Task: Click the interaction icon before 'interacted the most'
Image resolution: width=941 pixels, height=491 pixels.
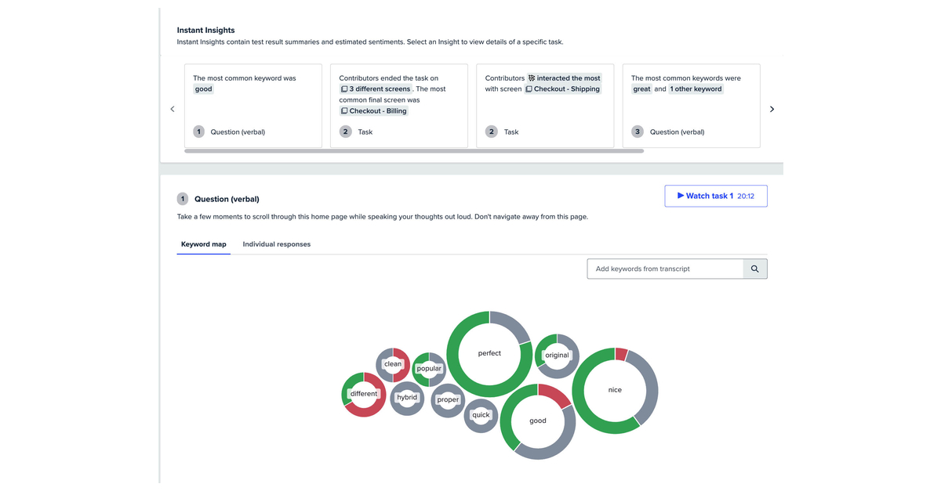Action: 532,78
